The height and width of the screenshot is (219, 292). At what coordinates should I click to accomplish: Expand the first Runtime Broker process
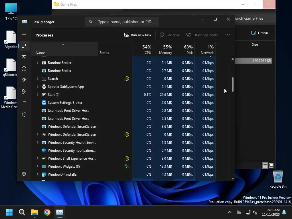tap(37, 62)
